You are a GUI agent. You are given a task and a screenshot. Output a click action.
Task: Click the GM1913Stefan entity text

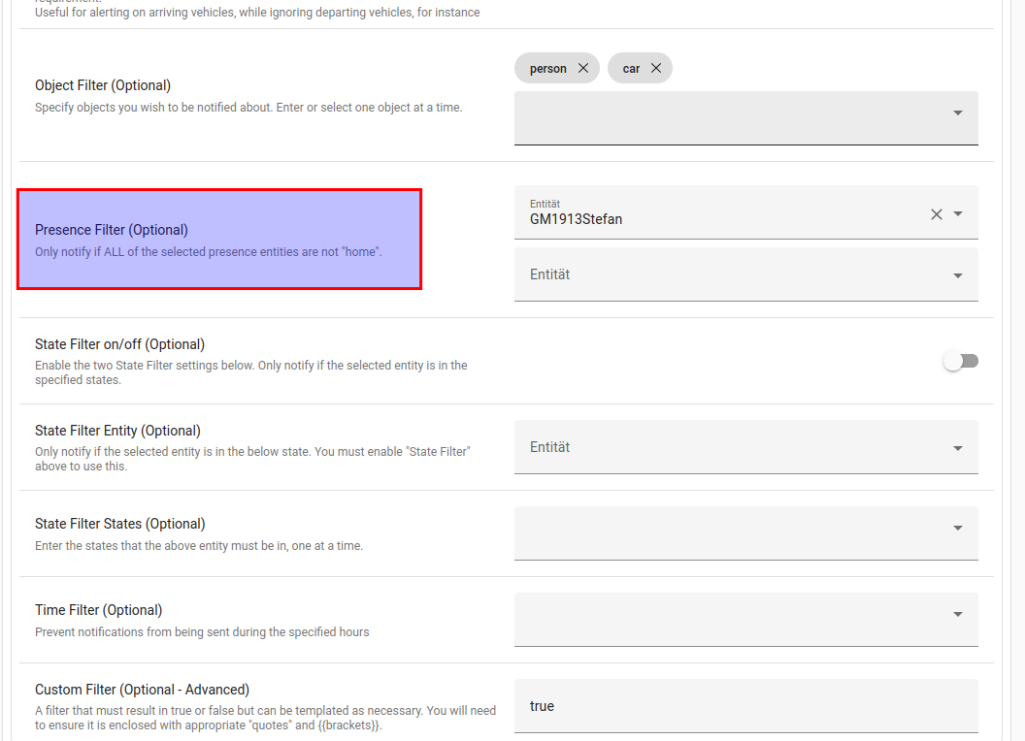[576, 219]
